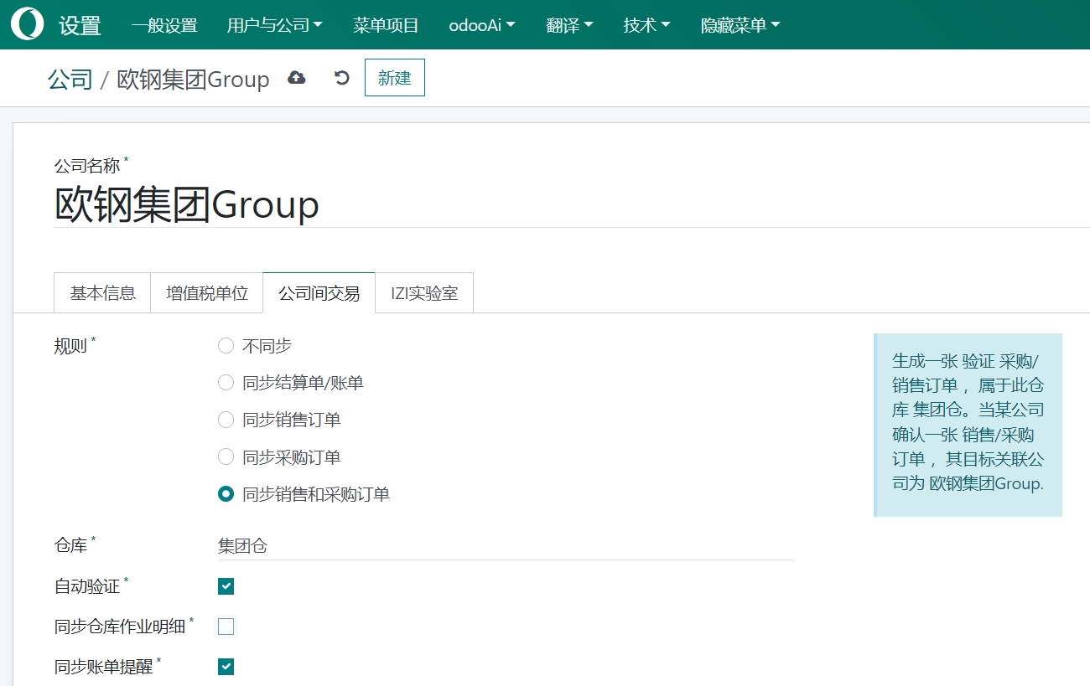
Task: Click the discard changes undo icon
Action: [x=341, y=78]
